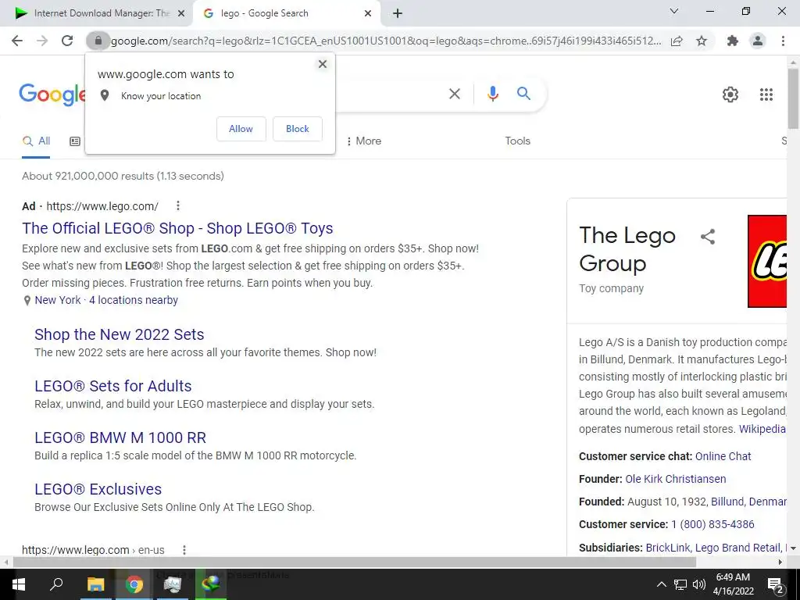The width and height of the screenshot is (800, 600).
Task: Open Google quick settings gear
Action: 730,95
